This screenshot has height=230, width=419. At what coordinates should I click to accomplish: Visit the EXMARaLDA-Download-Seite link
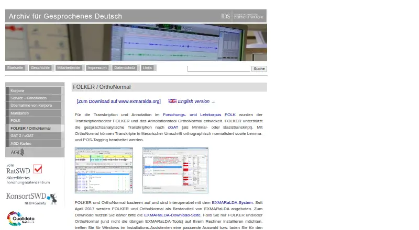tap(172, 215)
